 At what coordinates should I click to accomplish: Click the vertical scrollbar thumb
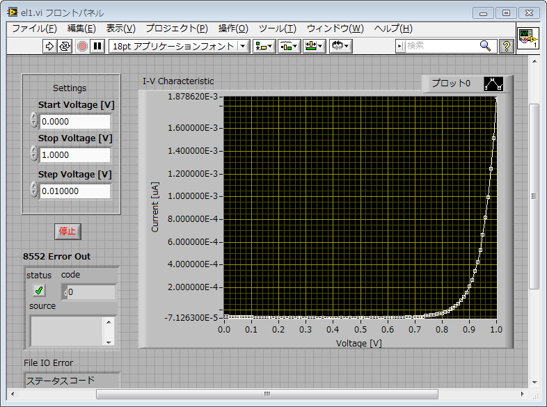click(x=534, y=196)
